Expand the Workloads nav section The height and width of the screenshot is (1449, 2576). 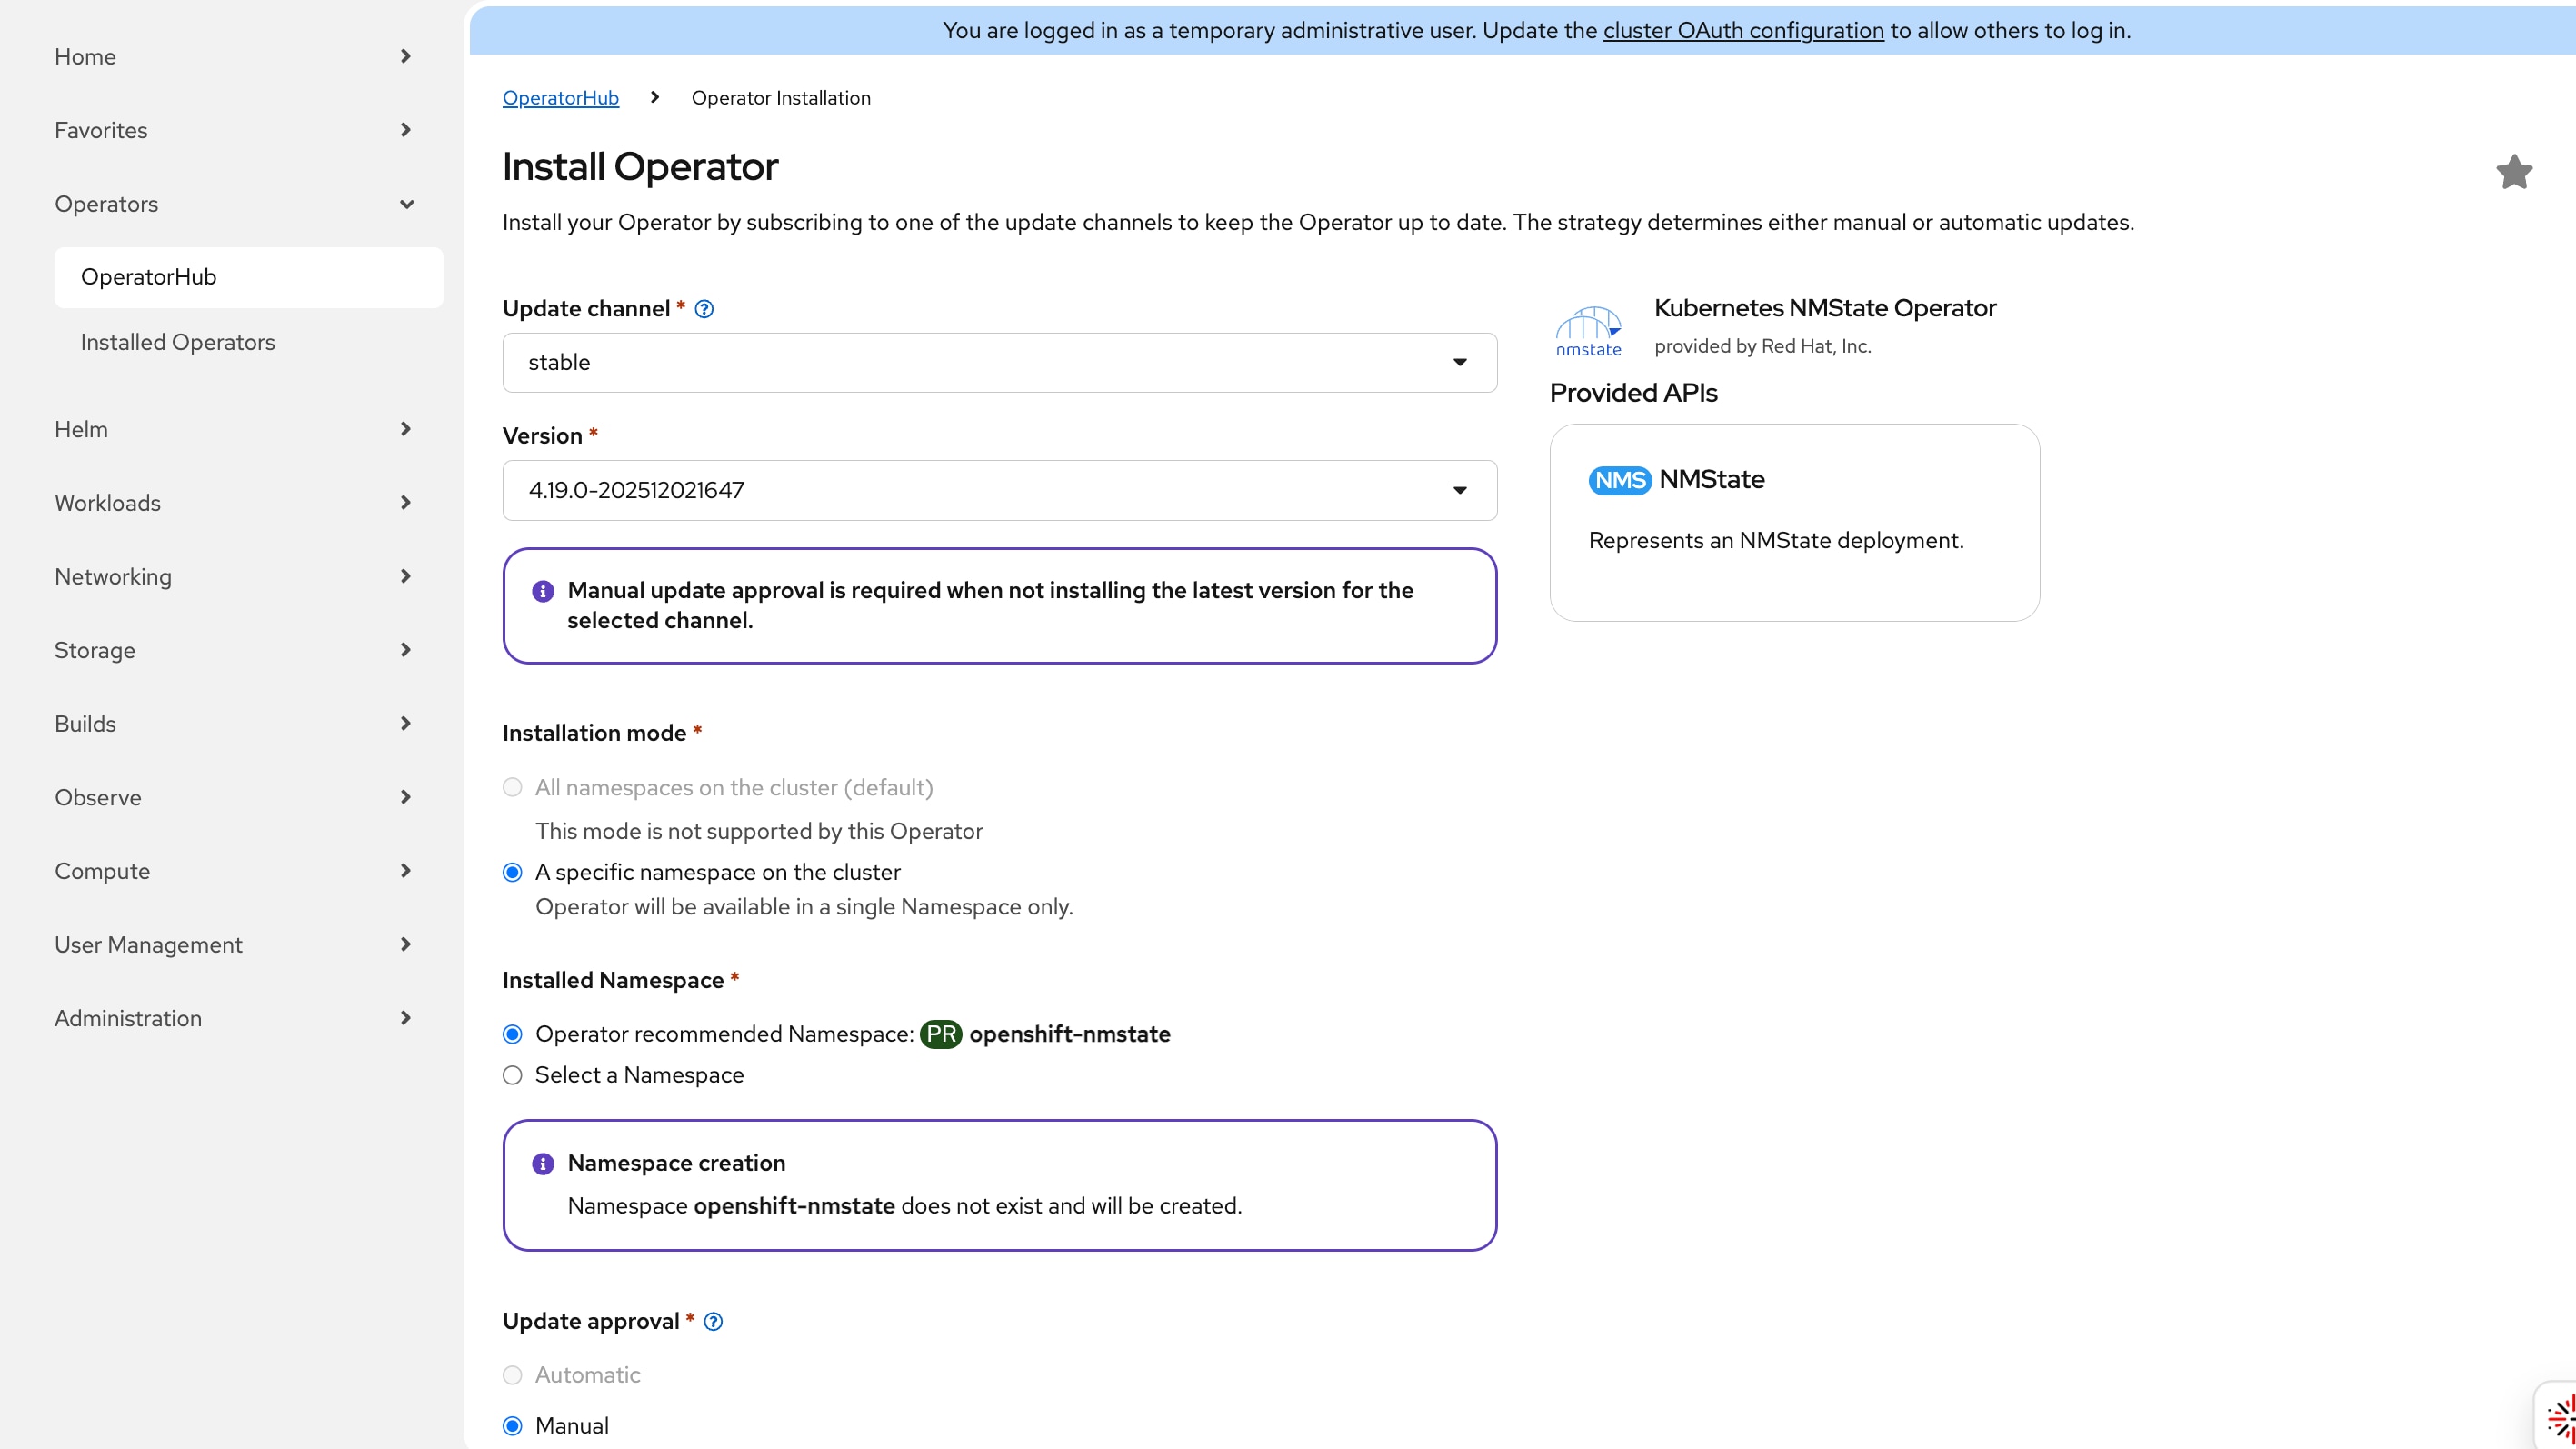click(232, 503)
